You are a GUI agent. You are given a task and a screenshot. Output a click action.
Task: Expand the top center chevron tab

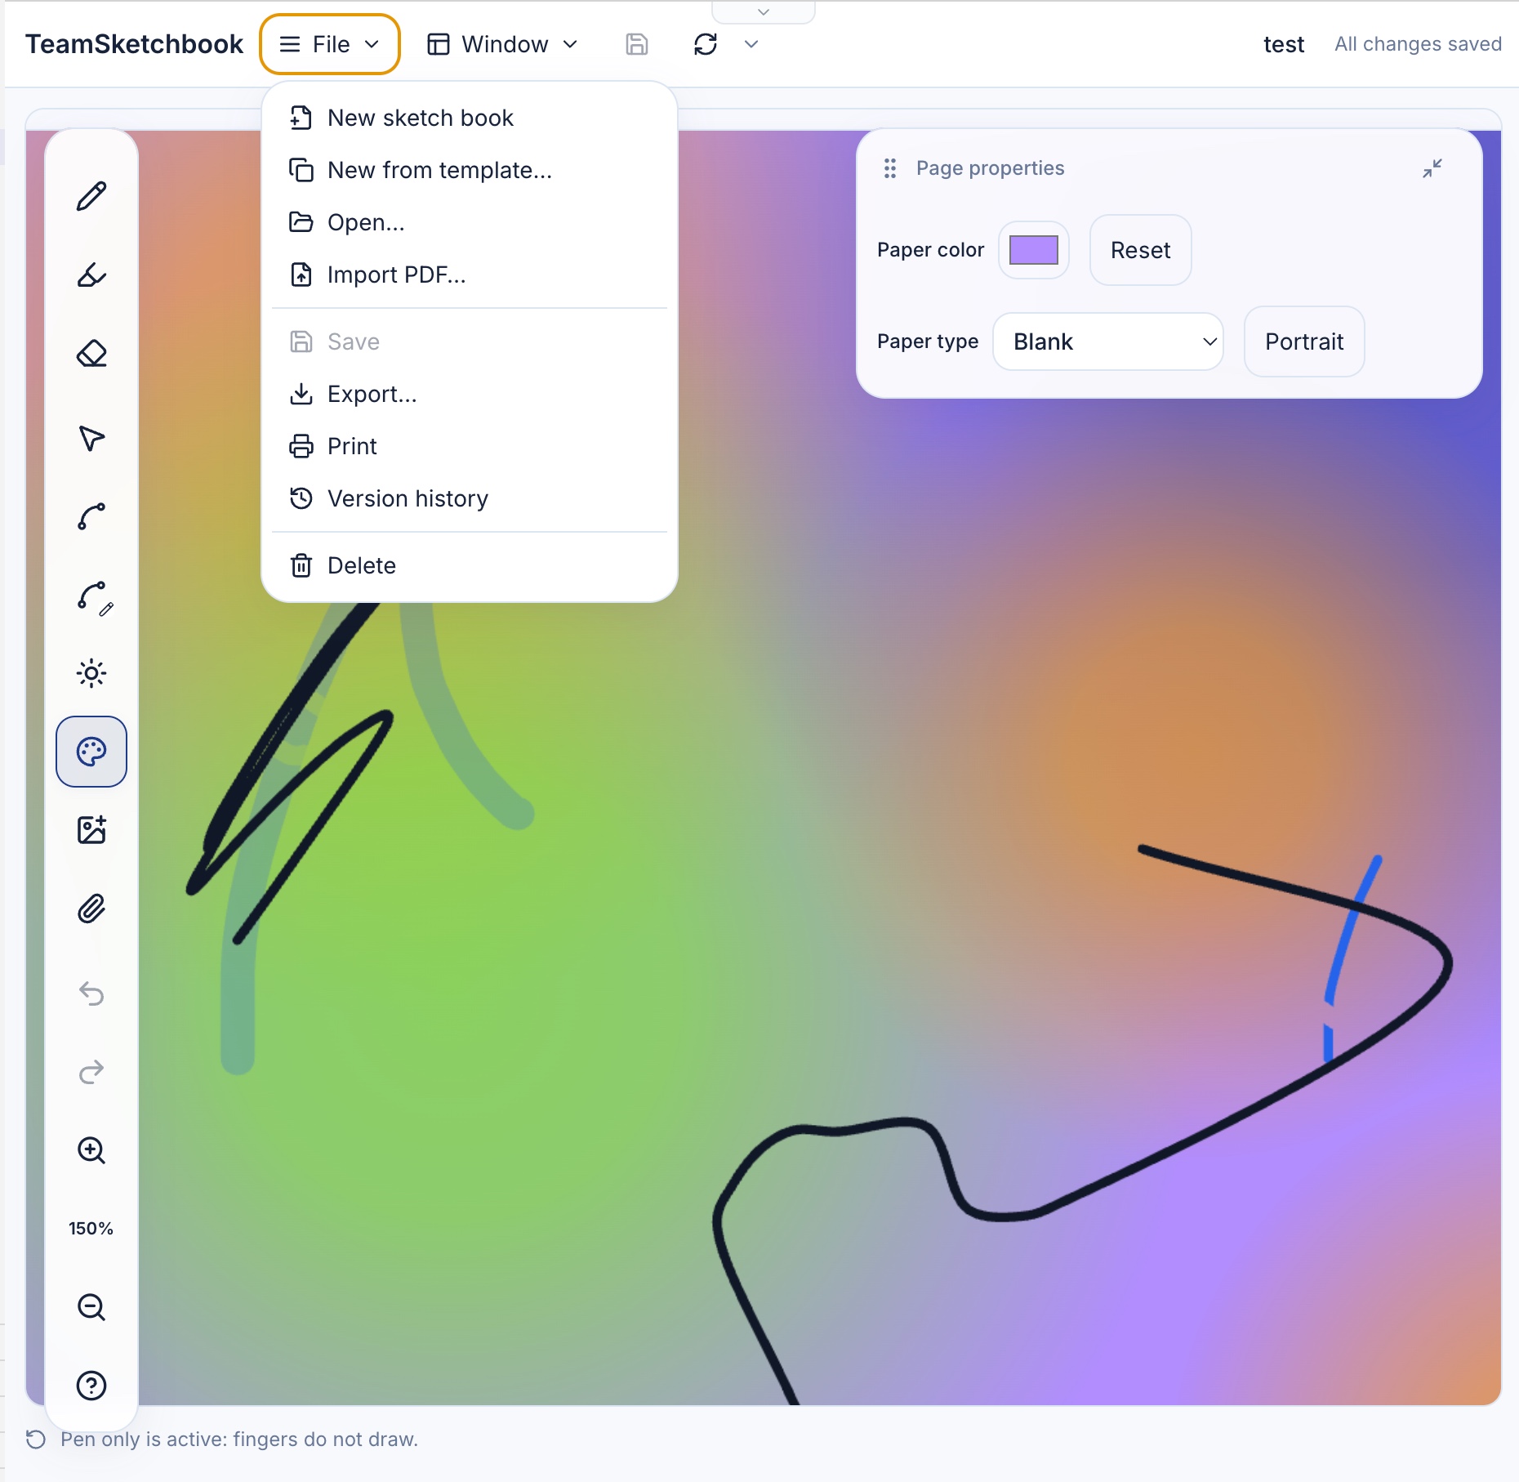(764, 12)
